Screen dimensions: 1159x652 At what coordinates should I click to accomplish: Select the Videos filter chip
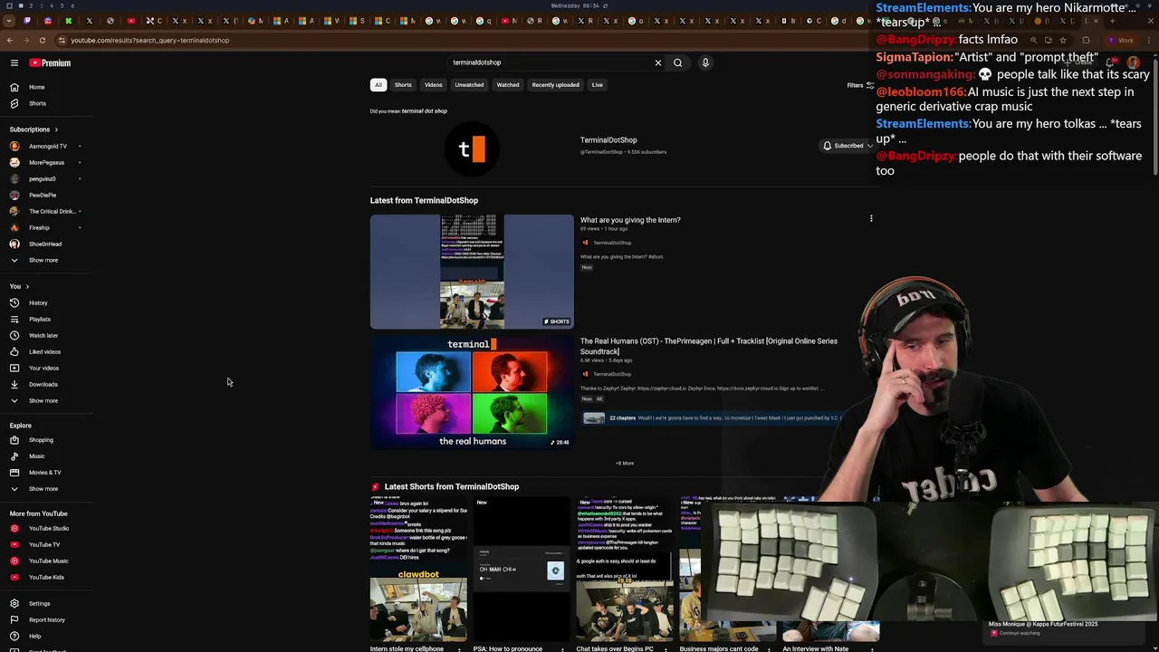(434, 85)
